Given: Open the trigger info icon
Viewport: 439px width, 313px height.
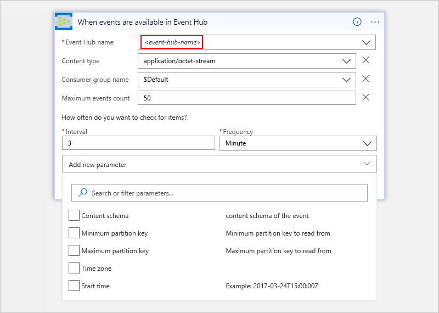Looking at the screenshot, I should (357, 22).
